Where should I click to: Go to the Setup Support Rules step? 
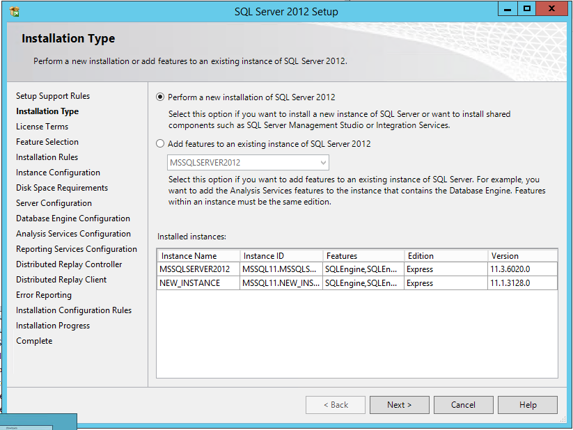pyautogui.click(x=53, y=96)
